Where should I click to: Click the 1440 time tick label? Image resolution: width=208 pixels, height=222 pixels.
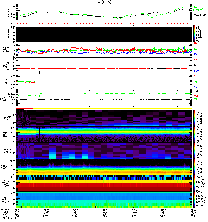[75, 216]
